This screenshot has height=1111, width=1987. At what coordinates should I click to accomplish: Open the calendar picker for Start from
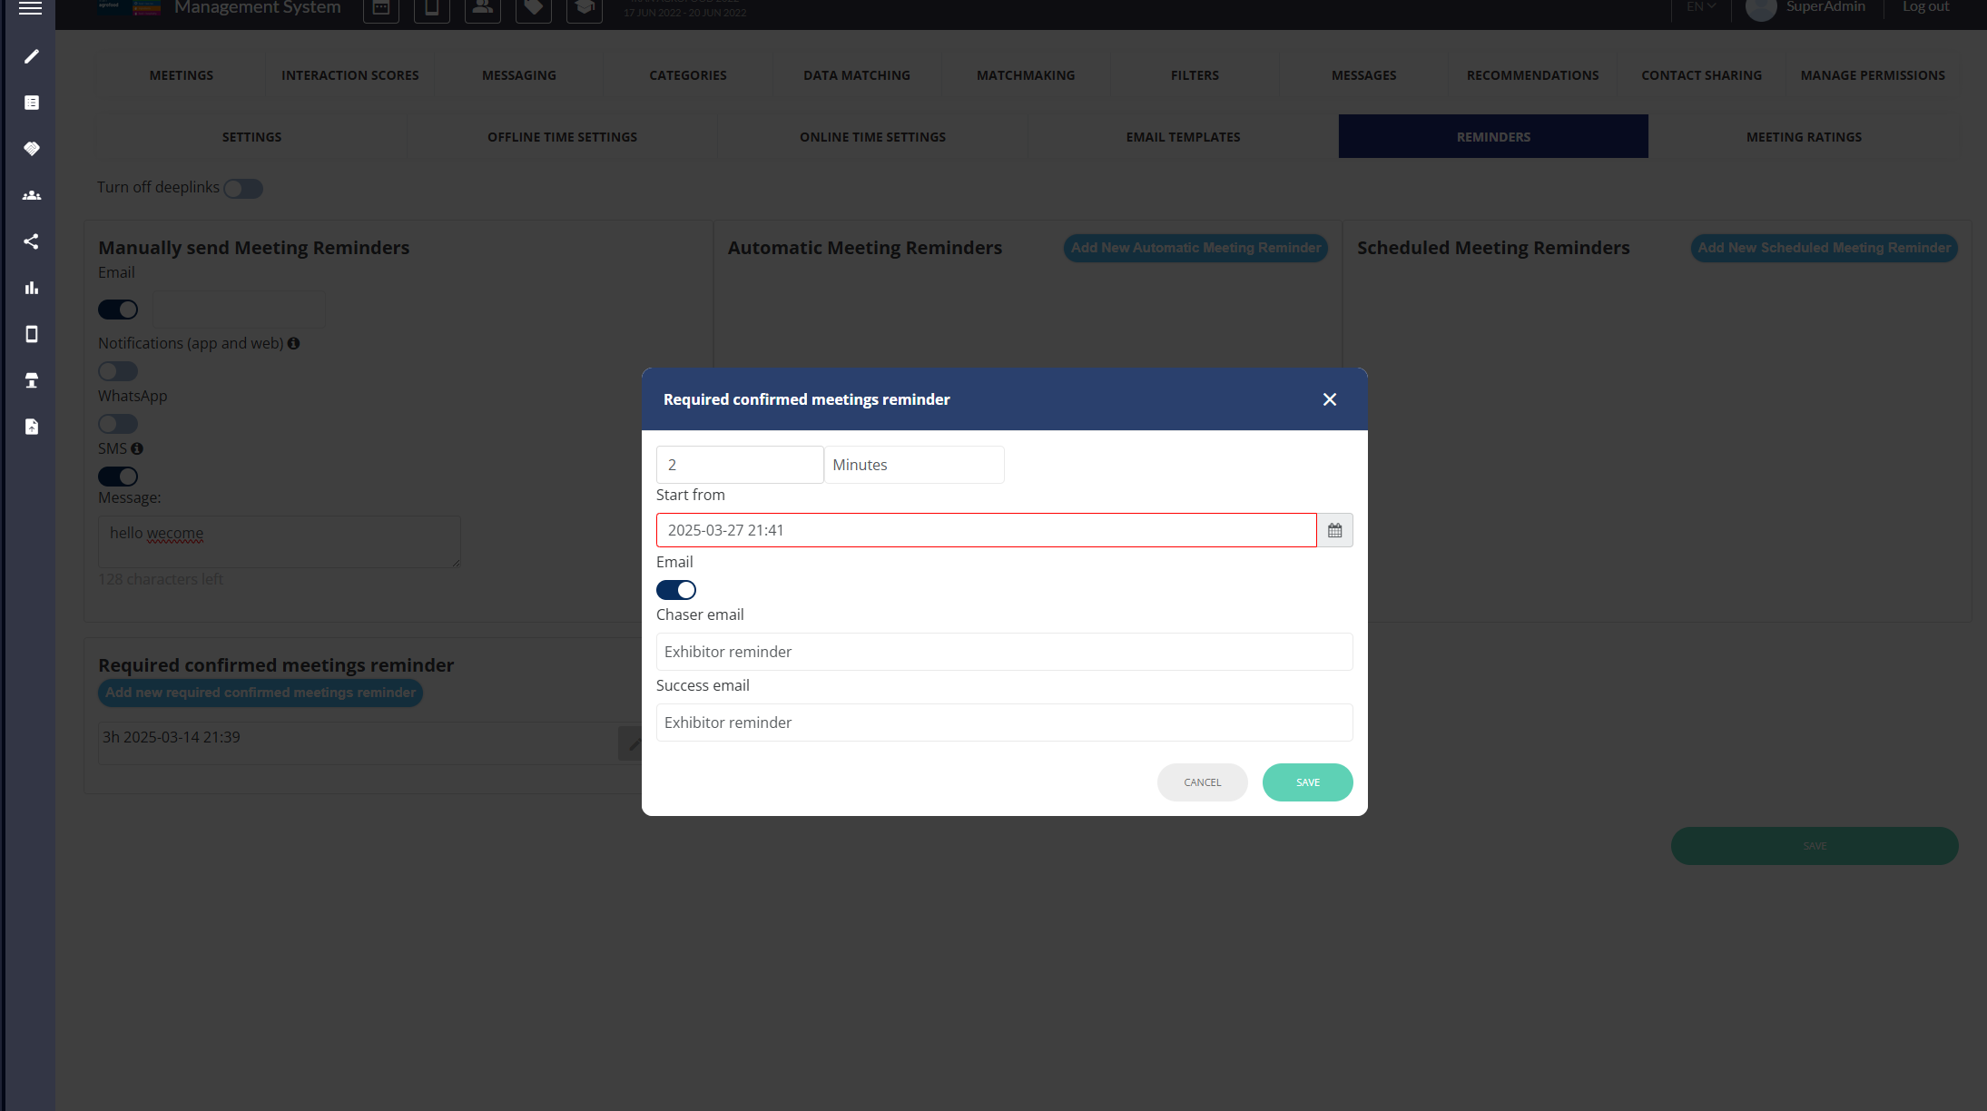click(x=1334, y=530)
